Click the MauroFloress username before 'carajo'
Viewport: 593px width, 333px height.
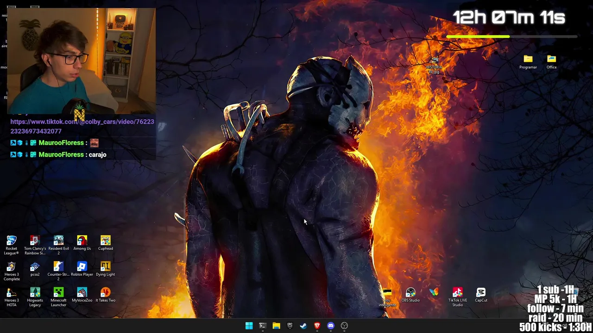(x=61, y=154)
